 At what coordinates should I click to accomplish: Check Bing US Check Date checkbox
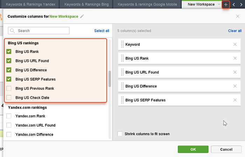point(9,97)
